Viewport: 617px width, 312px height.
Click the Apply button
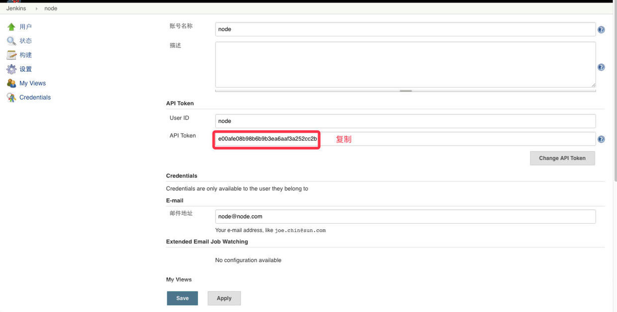pos(224,298)
